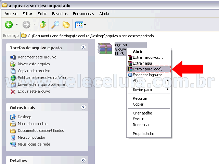Click the publish to Web globe icon
This screenshot has width=219, height=164.
click(13, 78)
